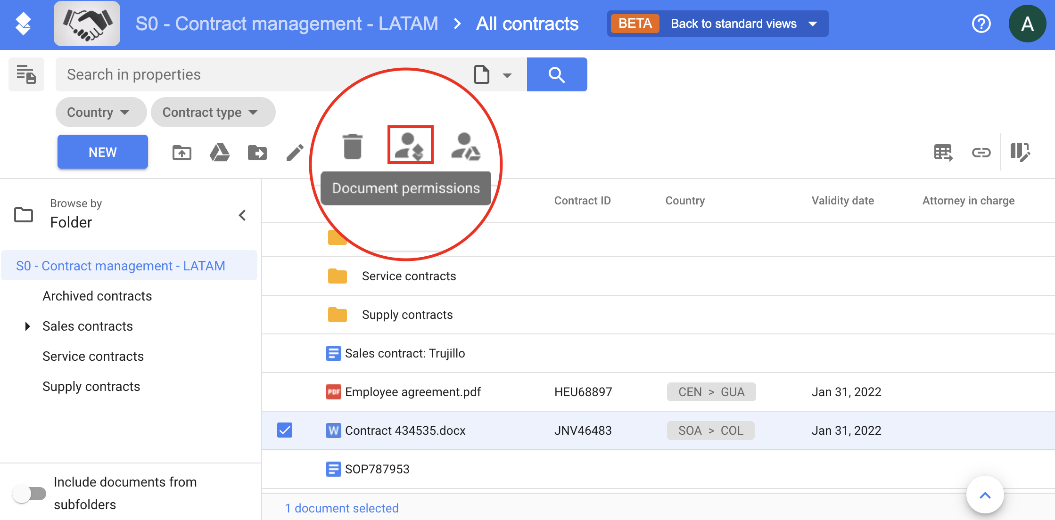Viewport: 1055px width, 520px height.
Task: Open the Service contracts folder row
Action: (x=658, y=276)
